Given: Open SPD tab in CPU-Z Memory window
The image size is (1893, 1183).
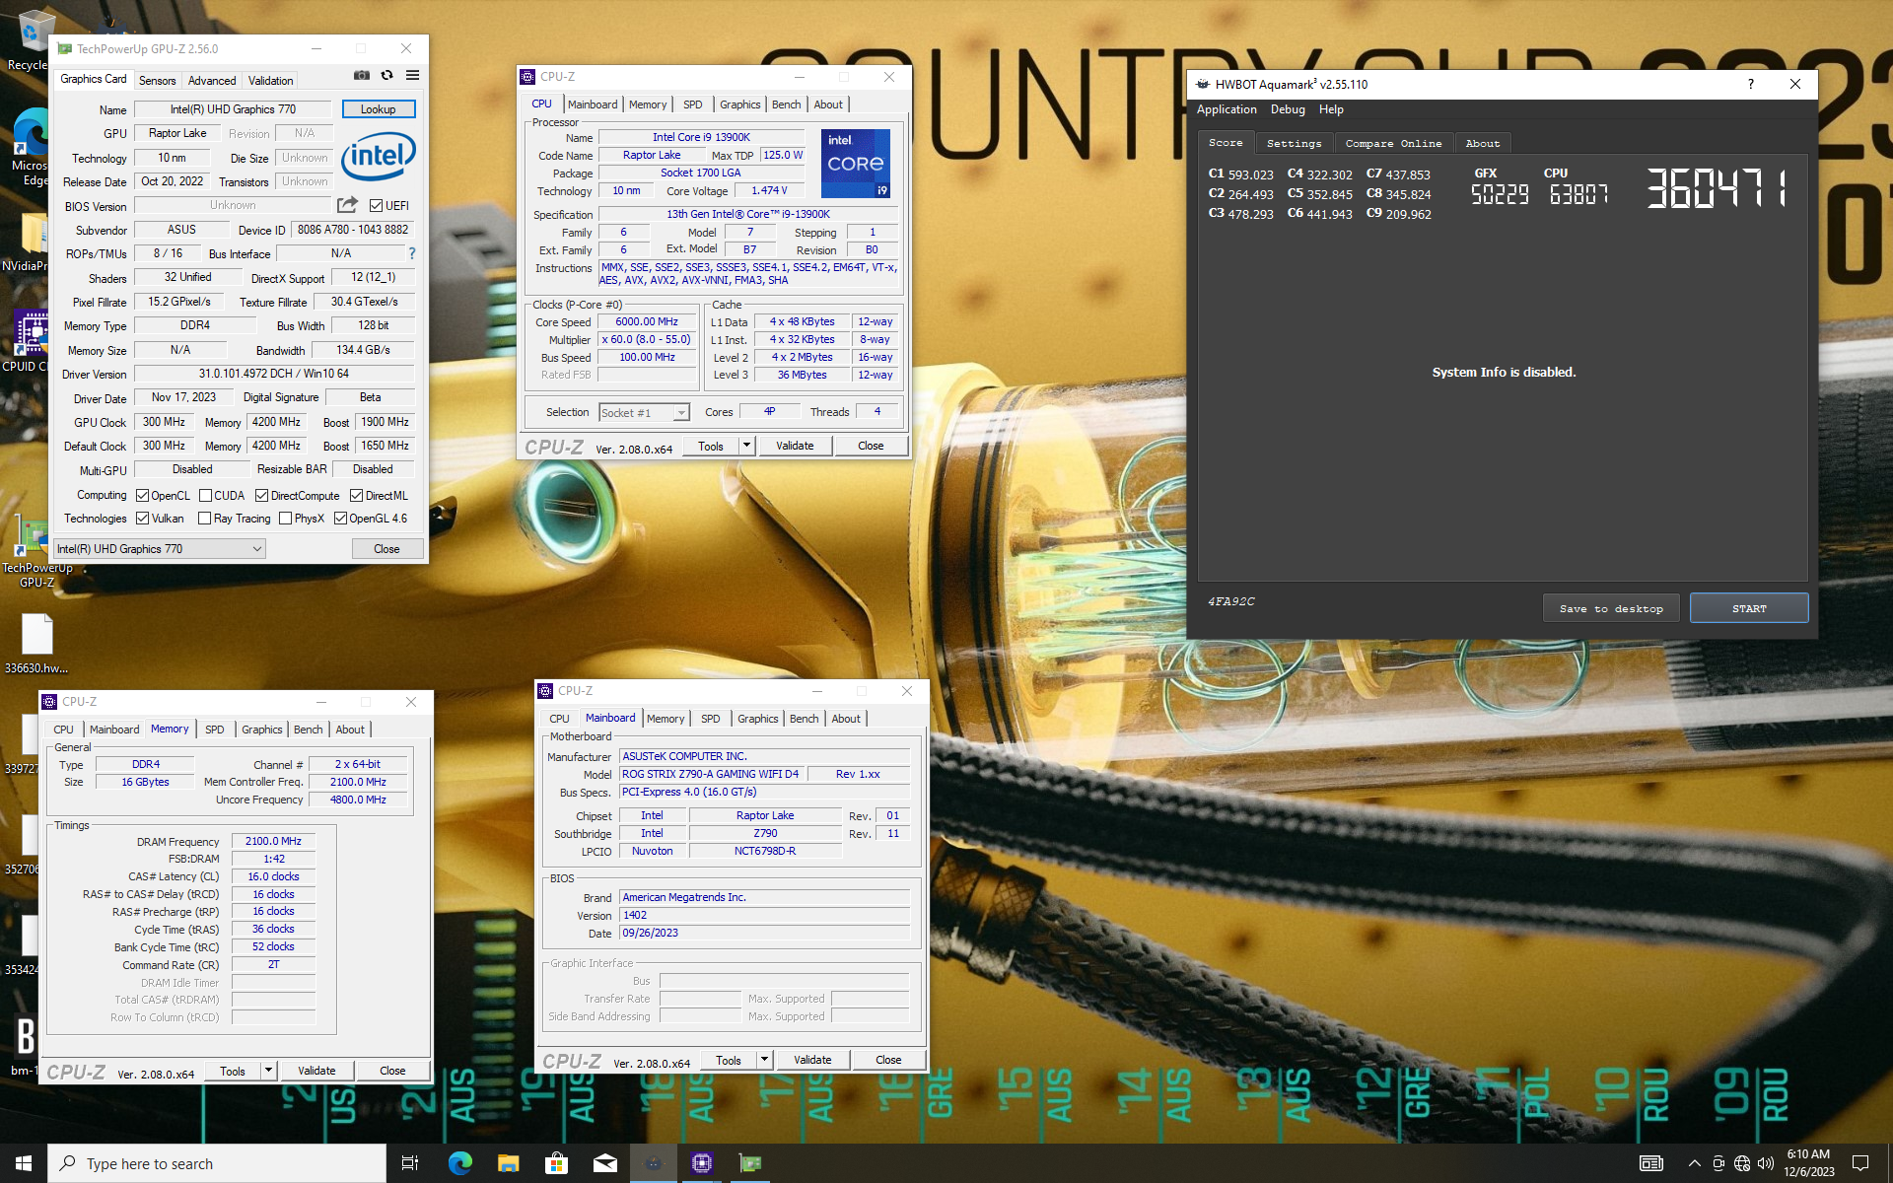Looking at the screenshot, I should (x=215, y=730).
